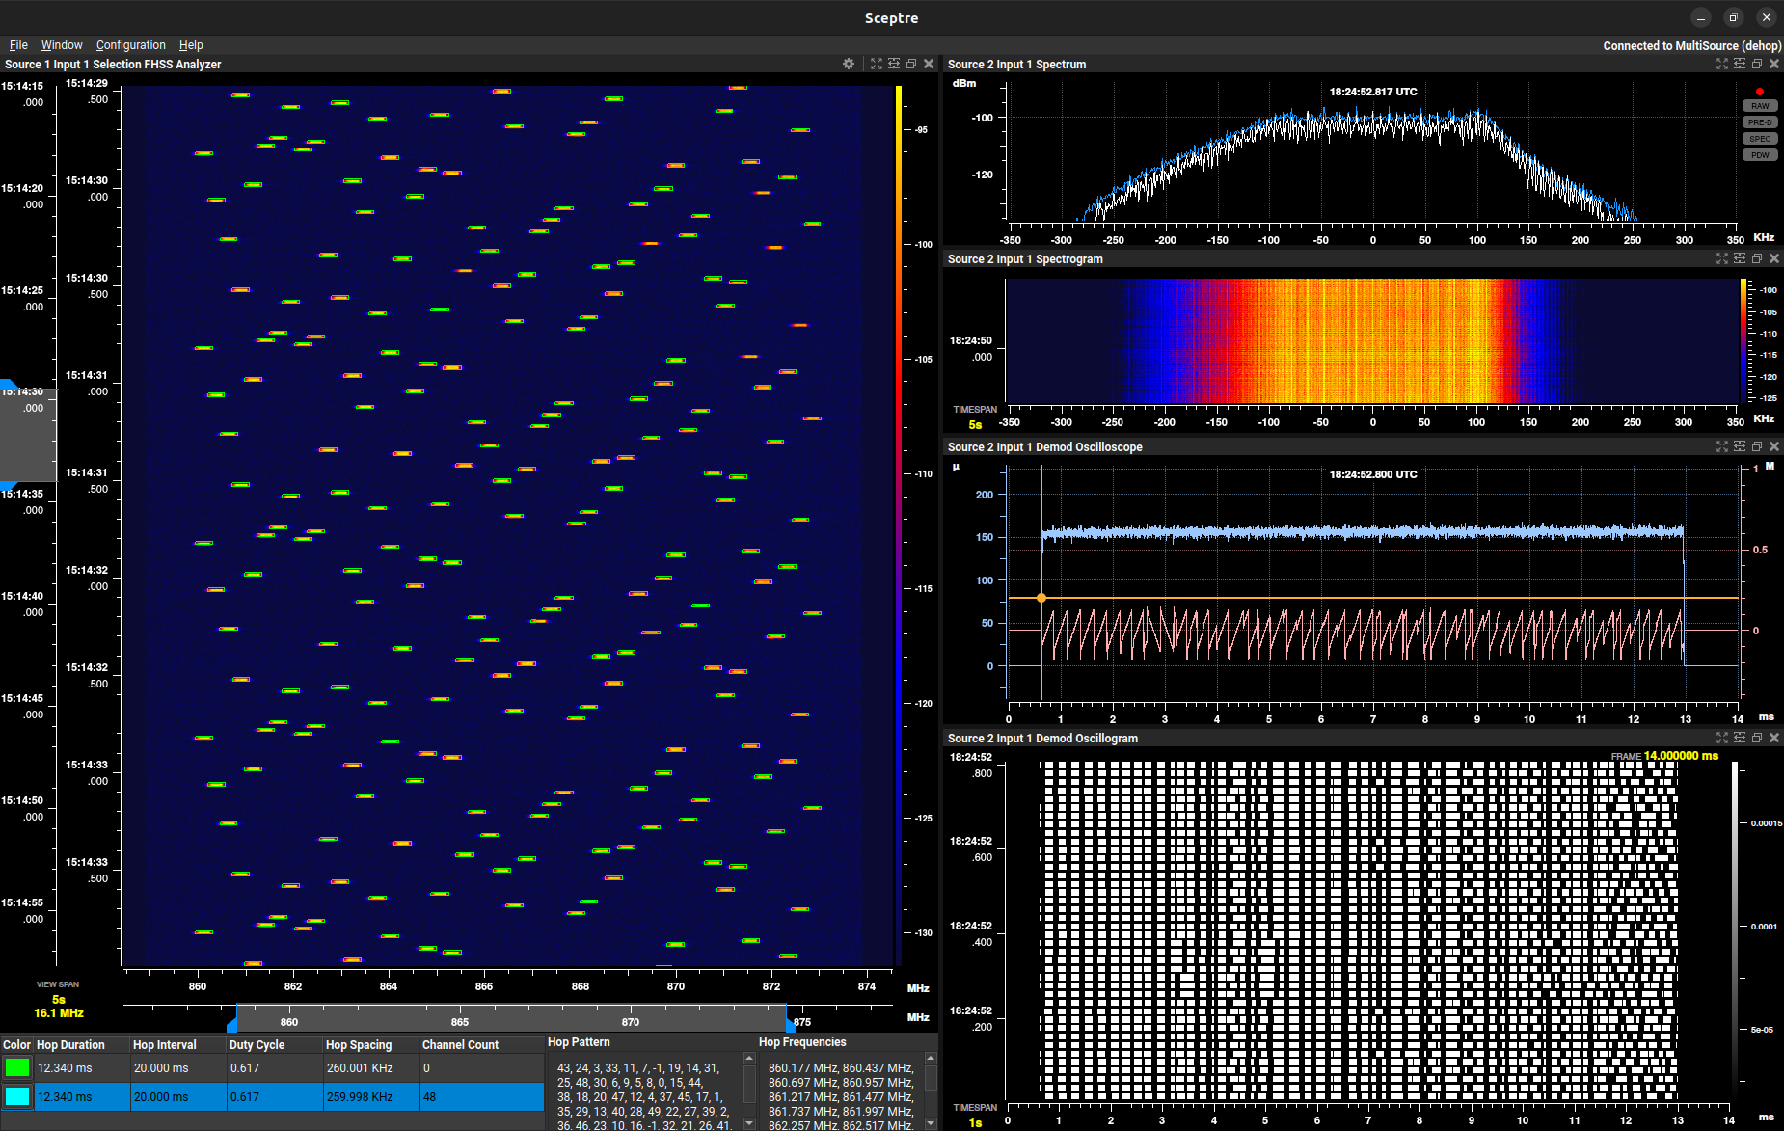Open FHSS Analyzer settings gear
This screenshot has height=1131, width=1784.
pyautogui.click(x=849, y=64)
